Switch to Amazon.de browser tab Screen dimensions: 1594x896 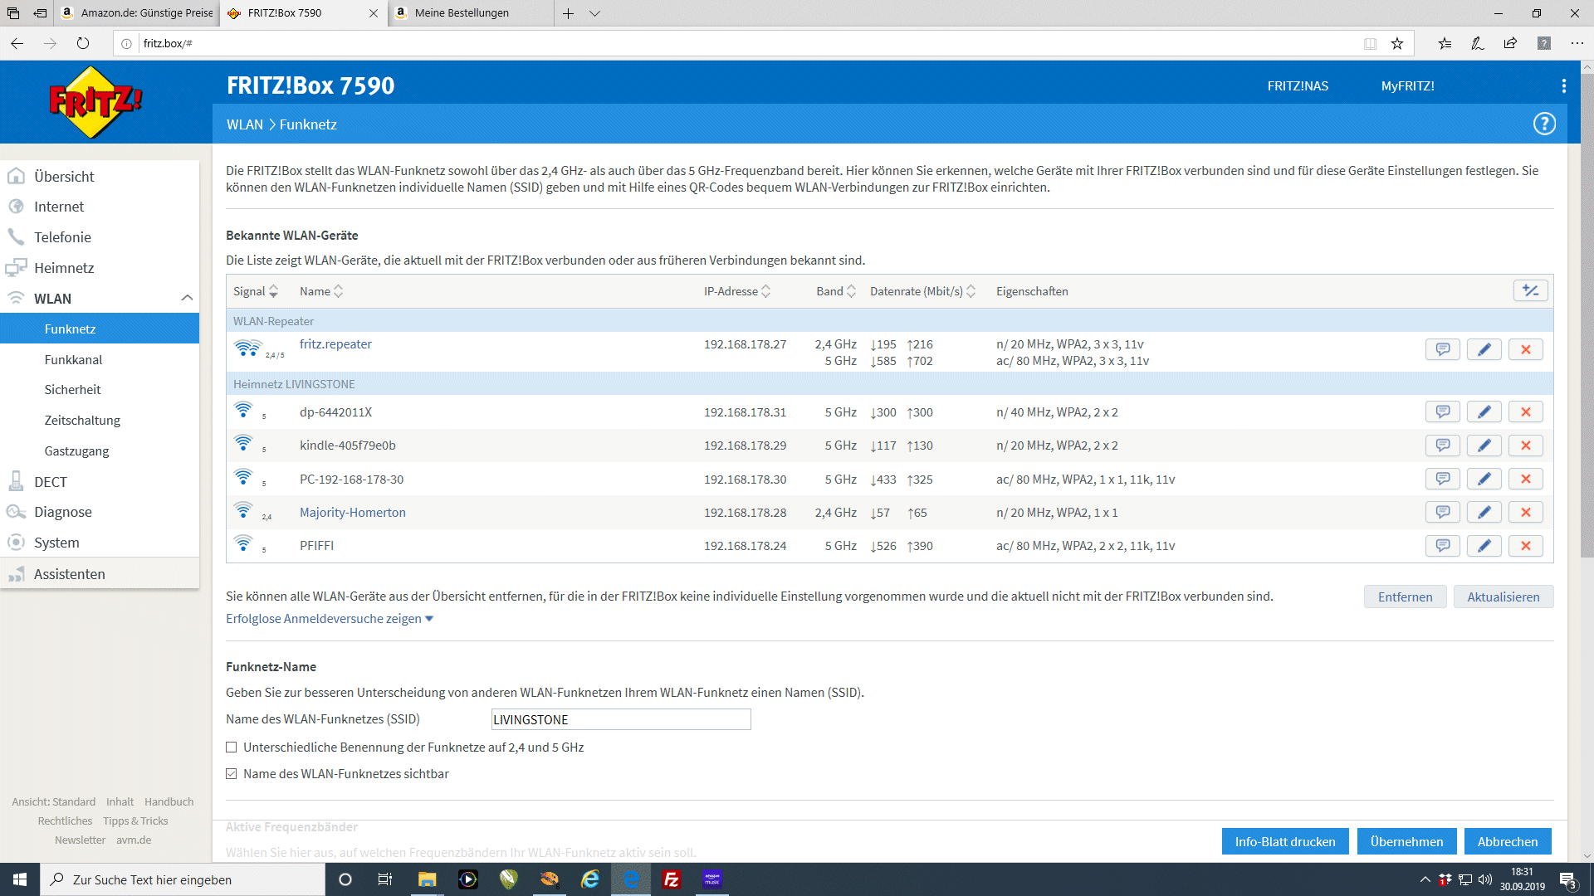coord(137,13)
